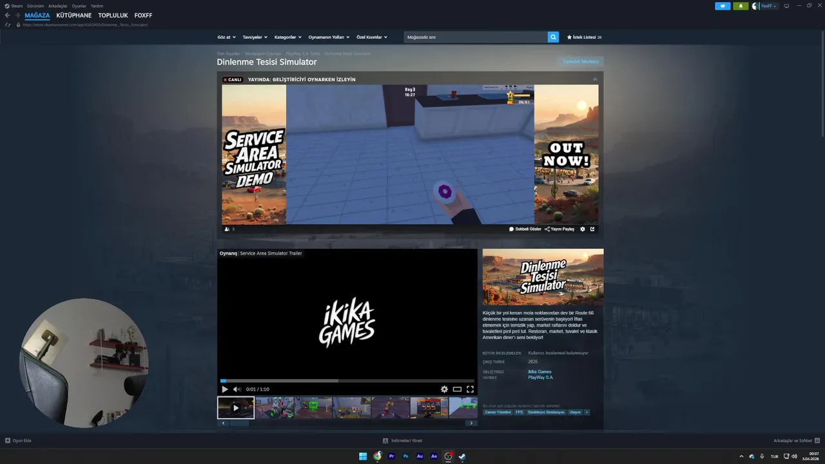Open Premiere Pro from the taskbar
Screen dimensions: 825x464
391,456
